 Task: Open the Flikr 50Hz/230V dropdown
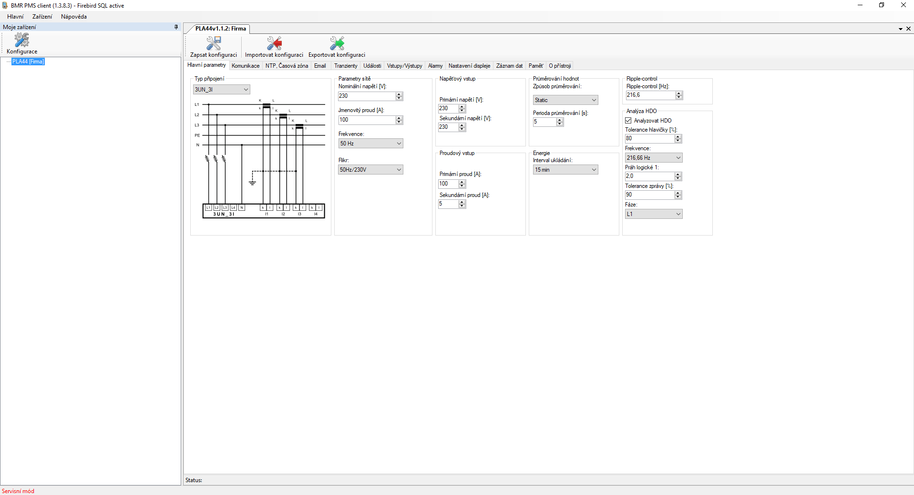pos(370,170)
